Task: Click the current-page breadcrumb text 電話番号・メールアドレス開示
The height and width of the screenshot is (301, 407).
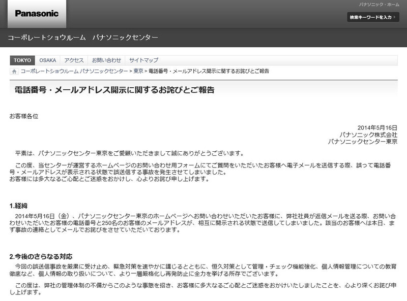Action: 209,72
